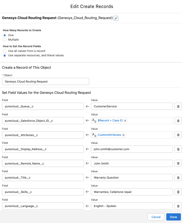Open the Object picker showing Genesys Cloud Routing Request
The width and height of the screenshot is (182, 223).
[45, 81]
